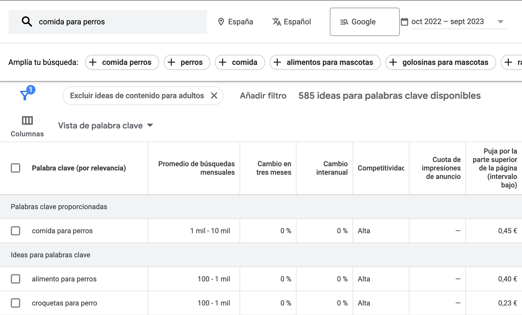The width and height of the screenshot is (522, 315).
Task: Open the Google platform selector
Action: (364, 22)
